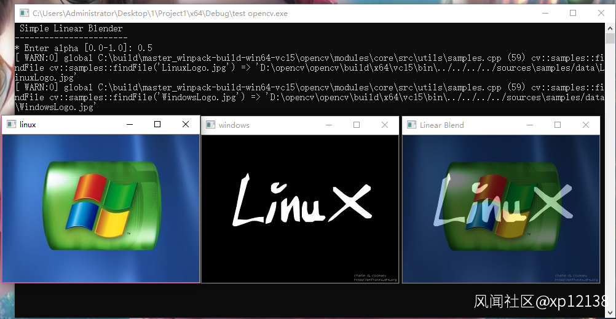Close the windows image window
Screen dimensions: 616x319
[385, 125]
